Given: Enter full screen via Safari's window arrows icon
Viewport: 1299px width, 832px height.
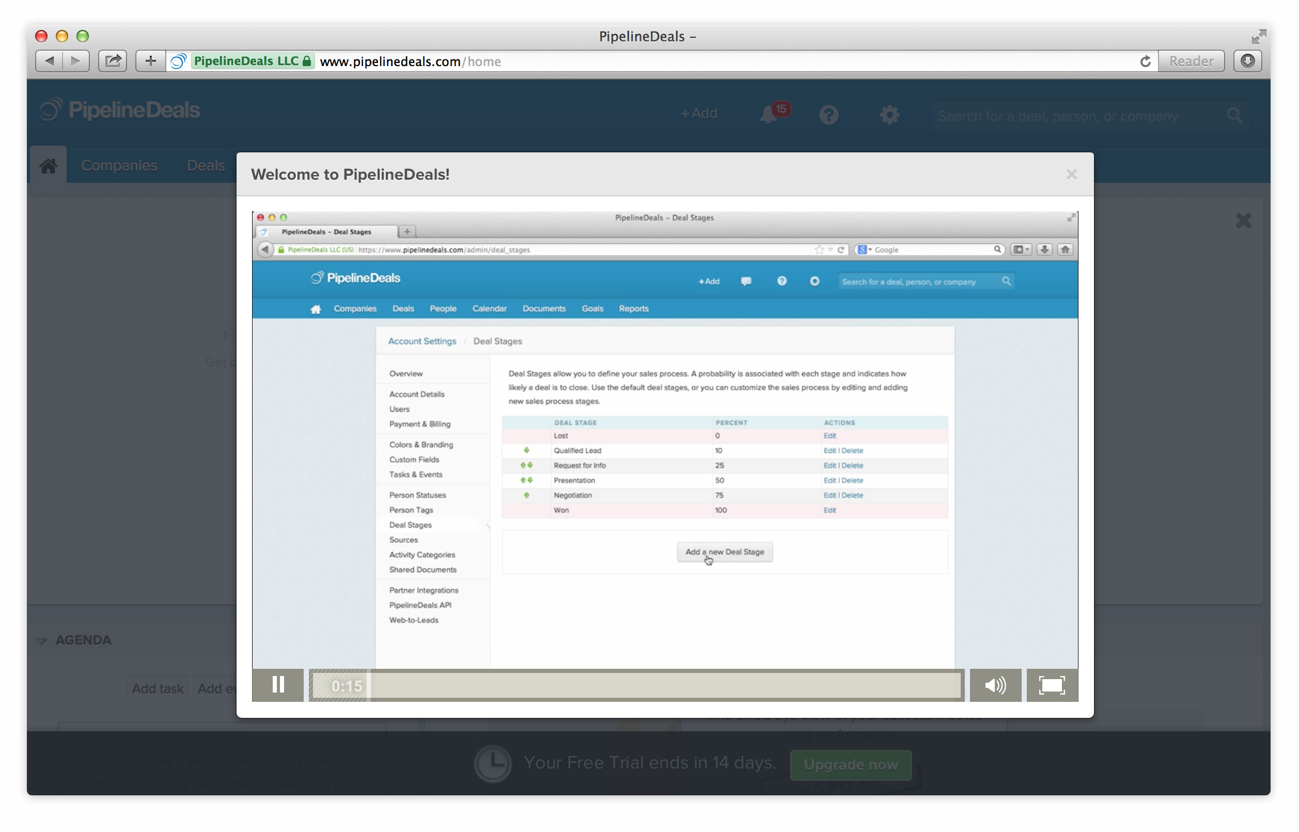Looking at the screenshot, I should 1259,36.
